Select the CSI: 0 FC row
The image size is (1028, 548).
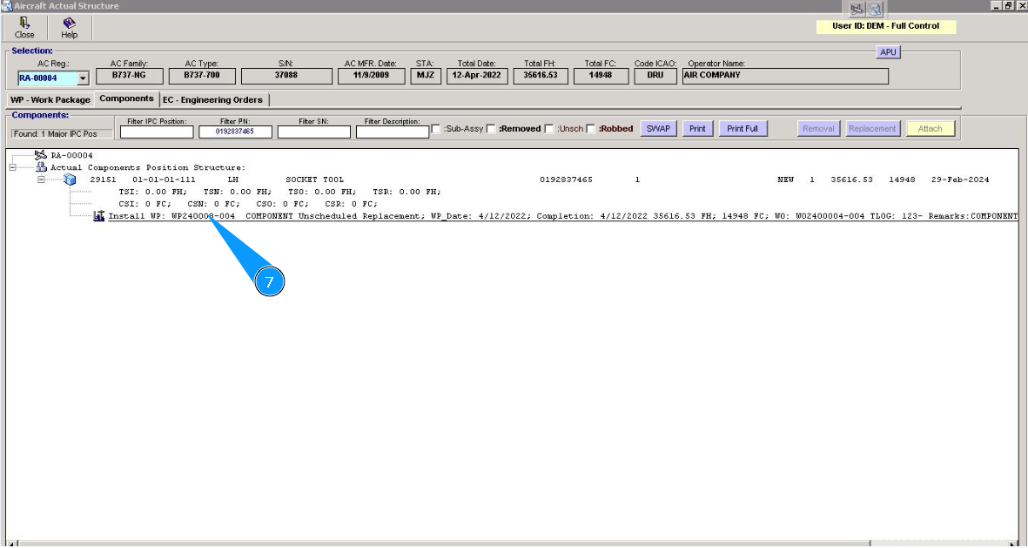tap(248, 204)
